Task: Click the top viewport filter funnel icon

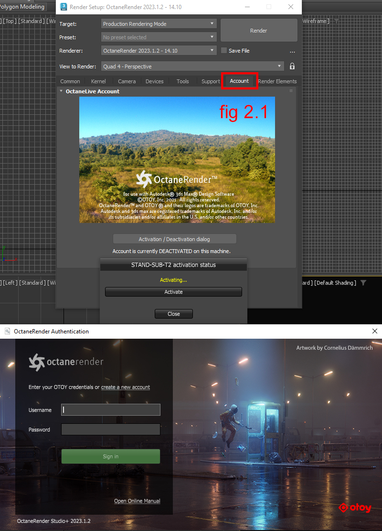Action: (x=337, y=21)
